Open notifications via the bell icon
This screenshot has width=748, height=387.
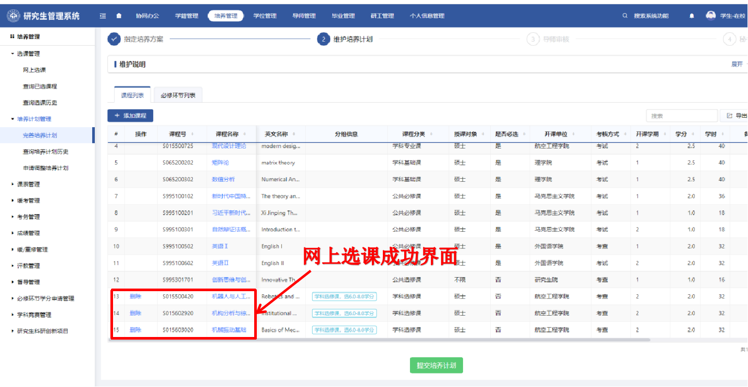pyautogui.click(x=692, y=16)
